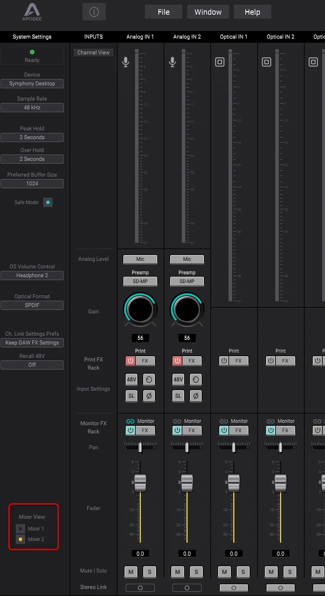Click the microphone icon on Analog IN 1
Viewport: 325px width, 596px height.
click(x=126, y=62)
